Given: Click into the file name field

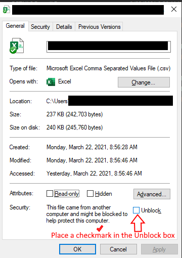Looking at the screenshot, I should click(x=109, y=47).
